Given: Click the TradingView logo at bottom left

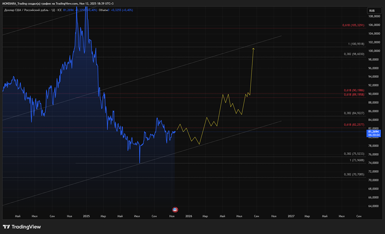Looking at the screenshot, I should (22, 227).
